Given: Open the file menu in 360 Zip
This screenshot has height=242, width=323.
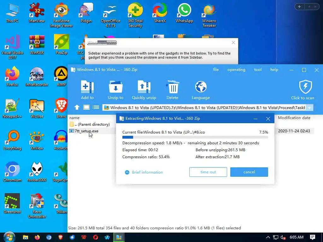Looking at the screenshot, I should pos(216,70).
